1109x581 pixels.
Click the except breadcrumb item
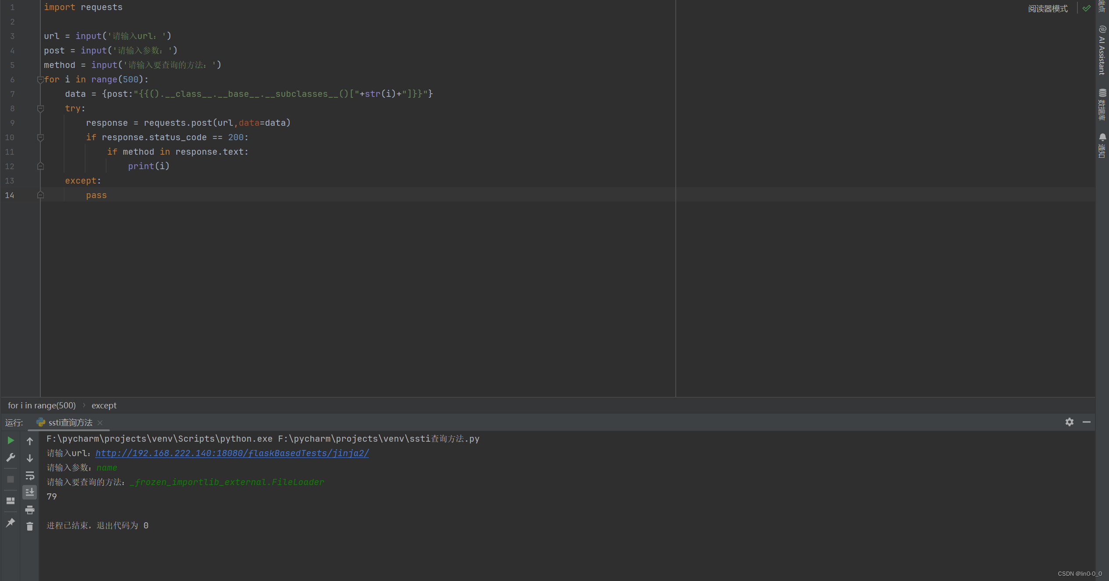[x=104, y=405]
